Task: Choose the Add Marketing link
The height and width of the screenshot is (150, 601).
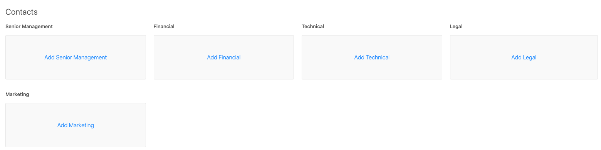Action: [x=76, y=125]
